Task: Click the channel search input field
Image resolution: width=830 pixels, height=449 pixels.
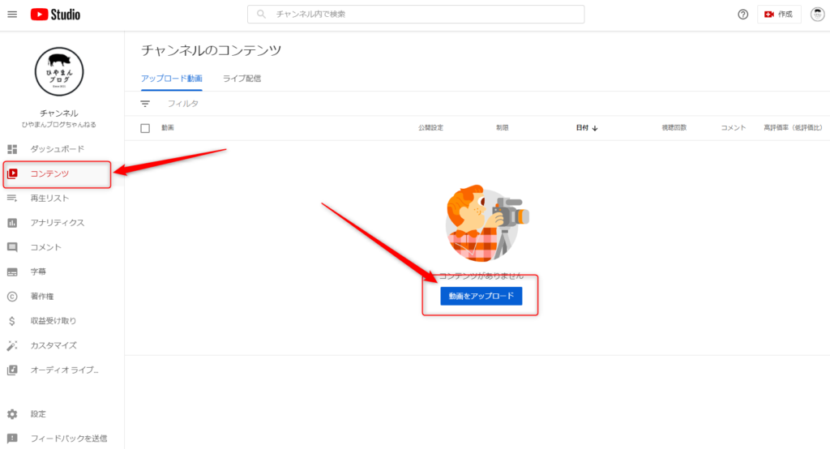Action: (x=421, y=15)
